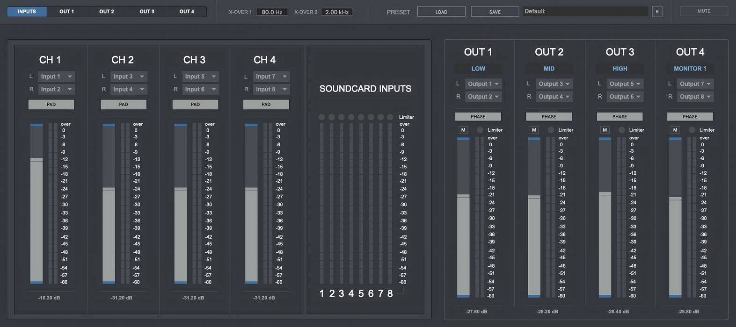Expand OUT 4 right Output 8 dropdown

[695, 97]
